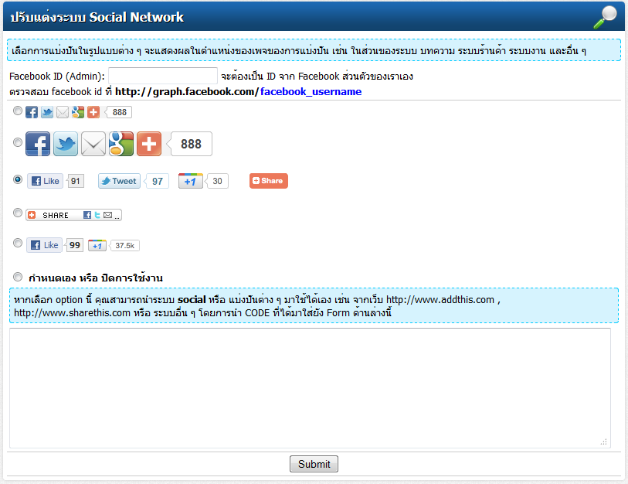
Task: Click the 99 like count bubble
Action: [74, 245]
